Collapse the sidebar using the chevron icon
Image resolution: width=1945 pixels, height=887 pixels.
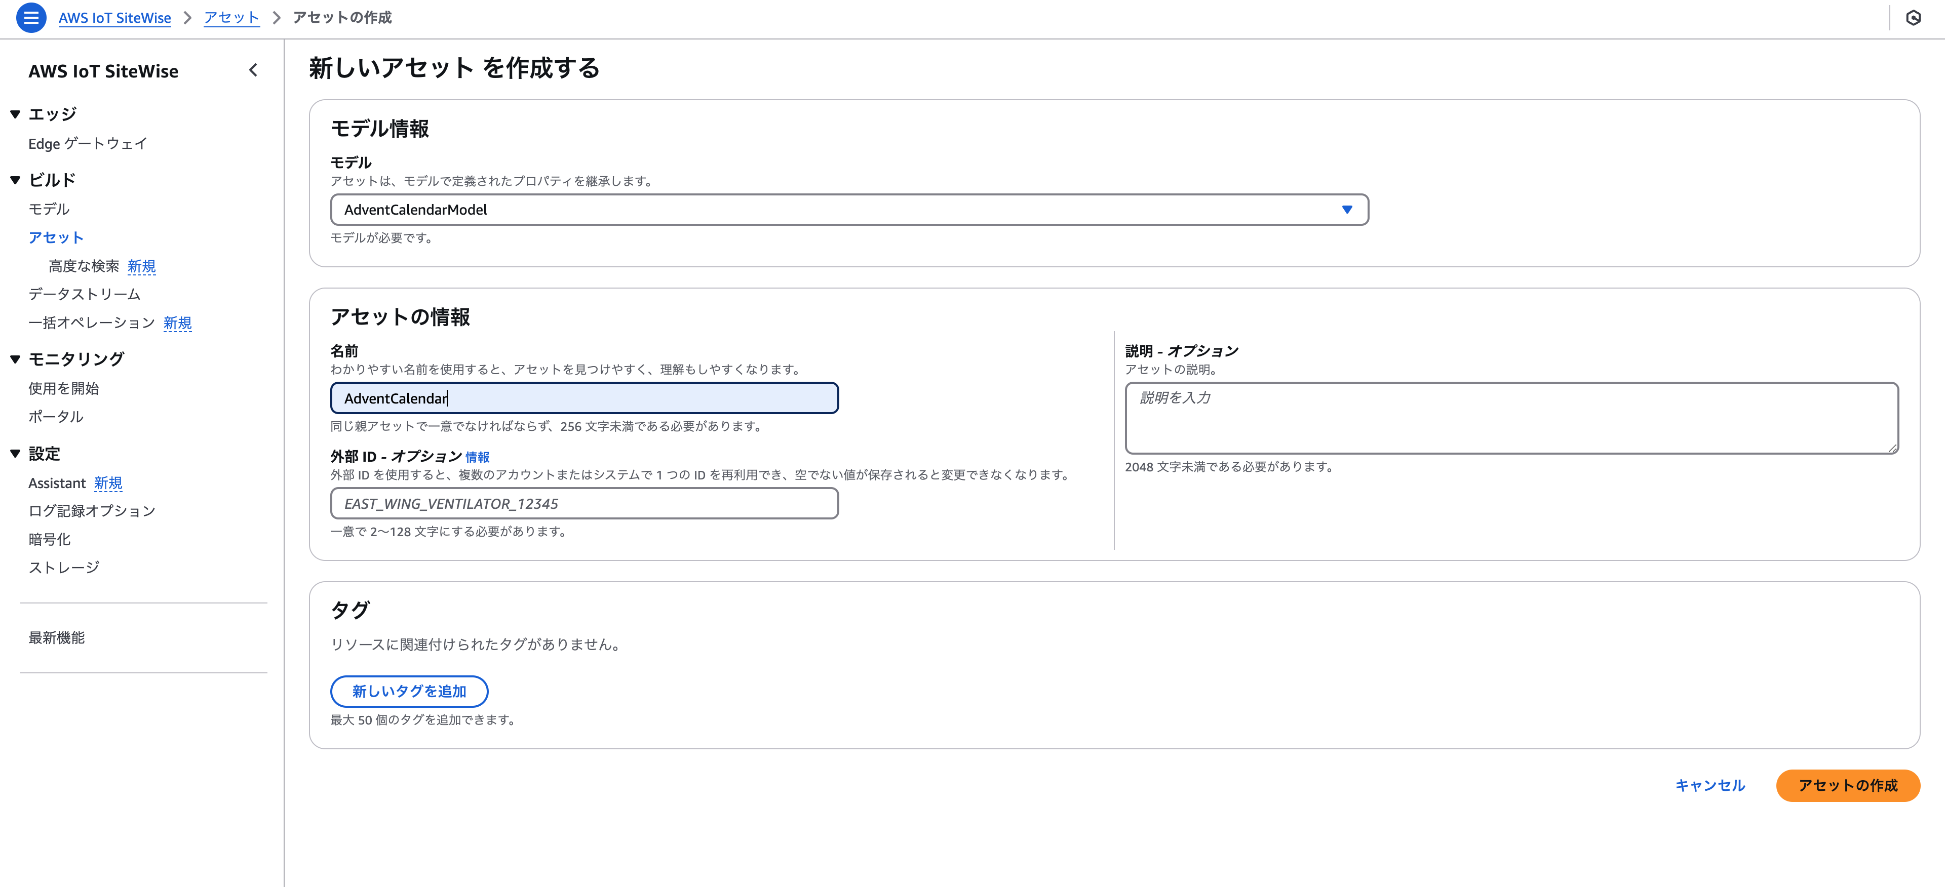click(x=253, y=70)
